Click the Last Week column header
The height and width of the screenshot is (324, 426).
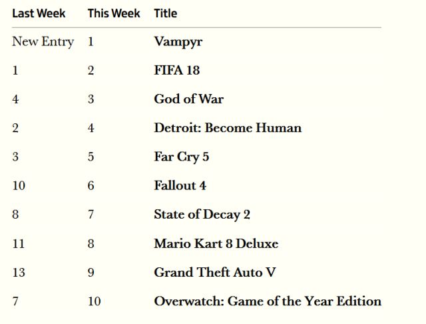point(39,13)
